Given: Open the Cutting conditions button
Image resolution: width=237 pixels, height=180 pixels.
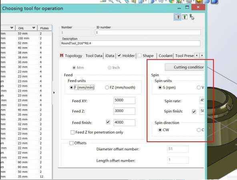Looking at the screenshot, I should (x=185, y=67).
